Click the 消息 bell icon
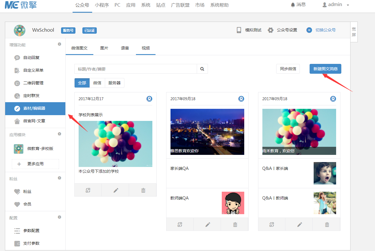The width and height of the screenshot is (375, 251). point(293,5)
